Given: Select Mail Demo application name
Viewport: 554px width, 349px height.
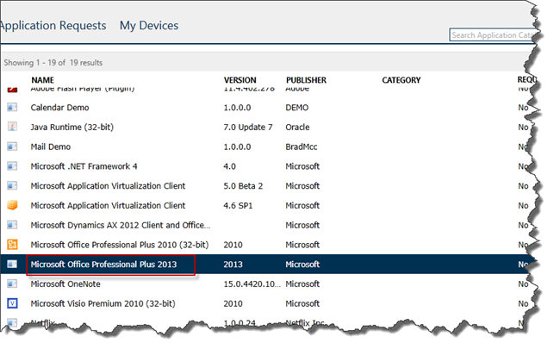Looking at the screenshot, I should point(51,146).
